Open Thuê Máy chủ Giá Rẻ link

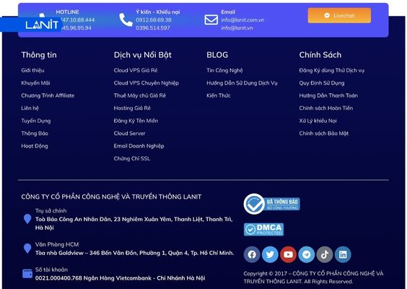(x=140, y=95)
